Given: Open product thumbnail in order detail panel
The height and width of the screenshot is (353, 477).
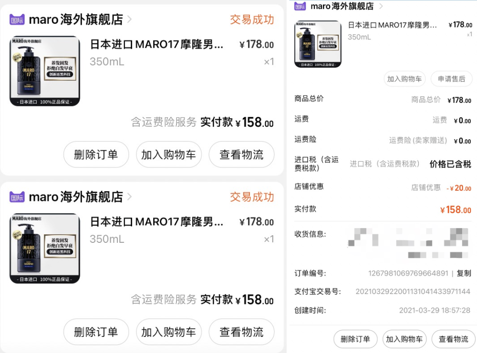Looking at the screenshot, I should click(318, 44).
